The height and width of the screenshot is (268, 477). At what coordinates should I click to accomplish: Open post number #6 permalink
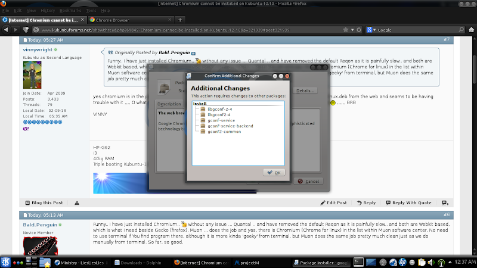coord(446,214)
